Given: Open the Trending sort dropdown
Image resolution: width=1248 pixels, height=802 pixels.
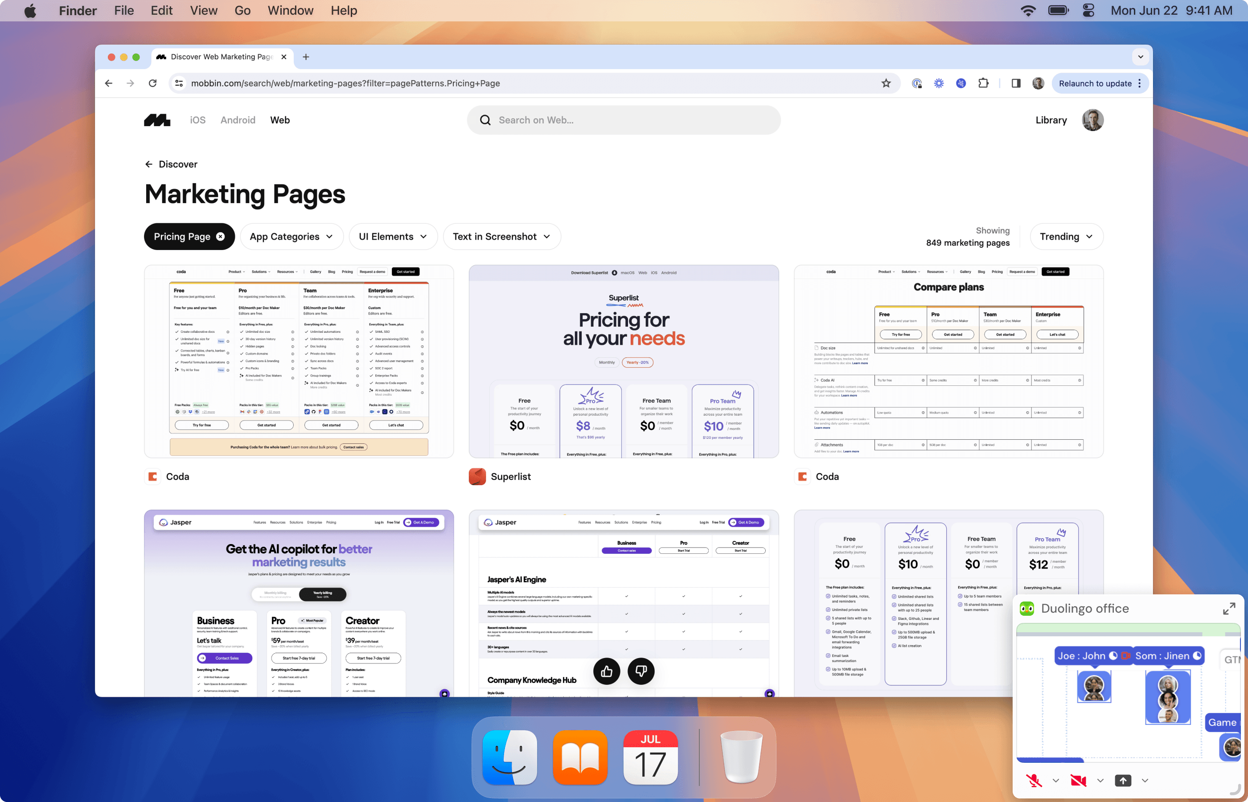Looking at the screenshot, I should (x=1066, y=237).
